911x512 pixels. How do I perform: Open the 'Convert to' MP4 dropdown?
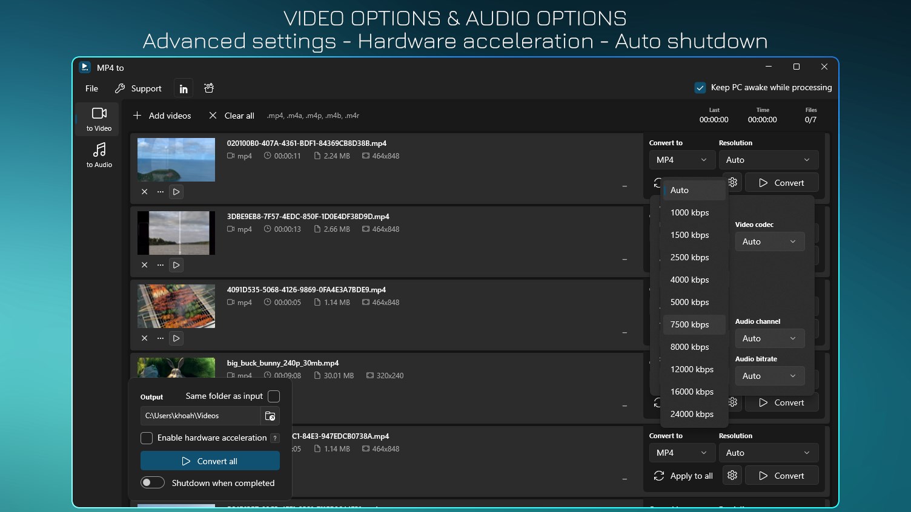tap(682, 159)
